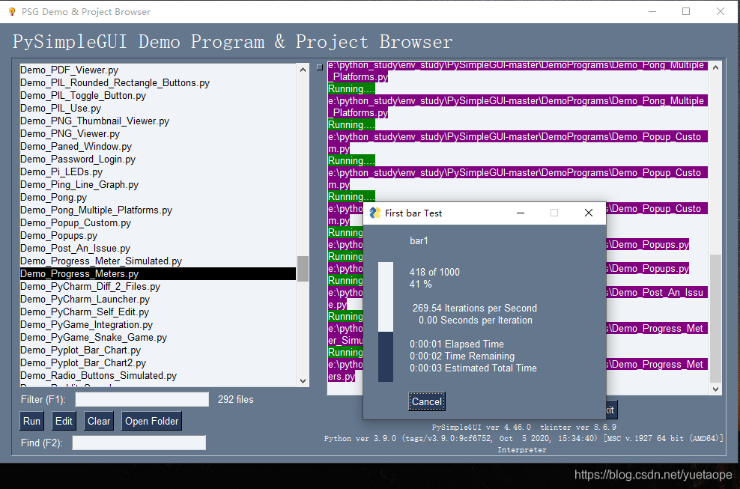Minimize the PSG Demo main window
The image size is (740, 489).
(652, 11)
